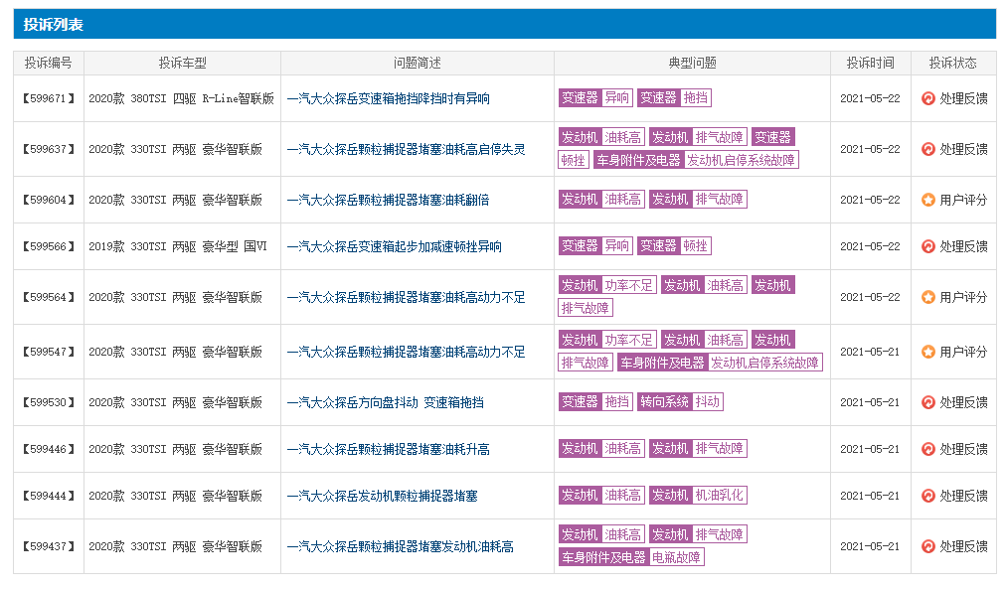
Task: Click 车身附件及电器 电瓶故障 tag in row 599437
Action: click(x=632, y=557)
